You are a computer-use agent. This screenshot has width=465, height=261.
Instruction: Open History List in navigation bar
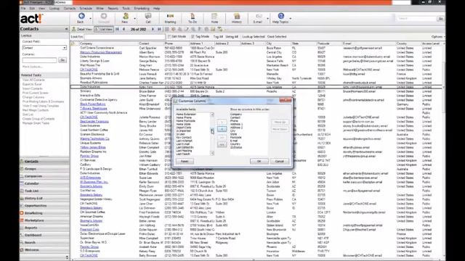tap(44, 199)
